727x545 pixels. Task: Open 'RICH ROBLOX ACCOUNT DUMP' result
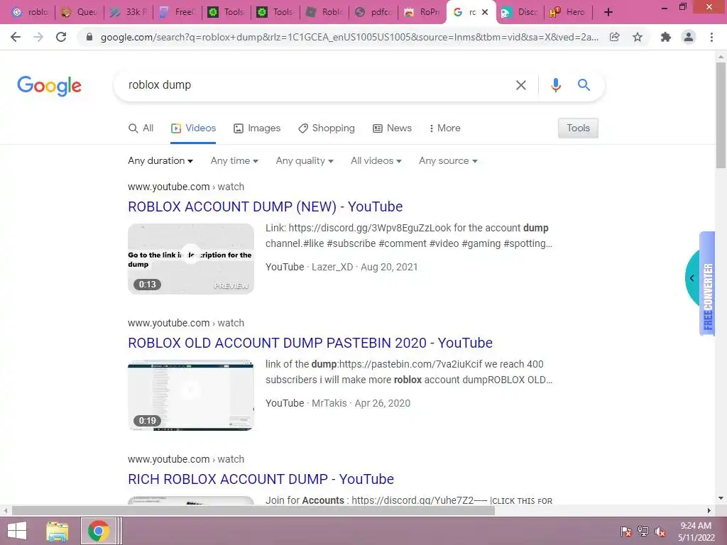point(261,479)
